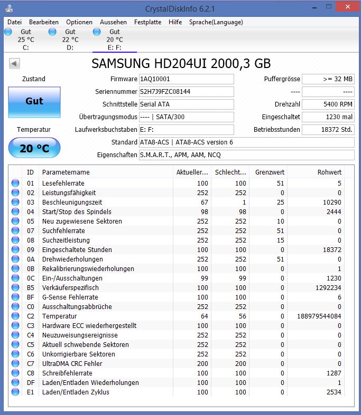This screenshot has height=415, width=361.
Task: Click status circle icon for drive E: F:
Action: (97, 32)
